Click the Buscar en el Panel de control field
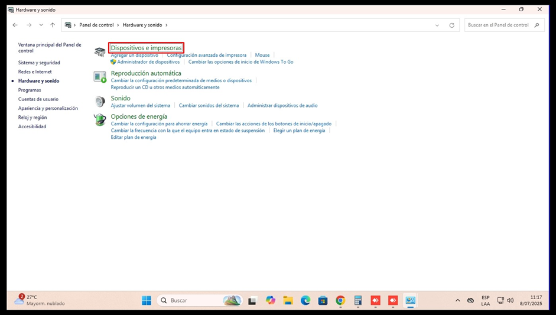 [x=498, y=25]
